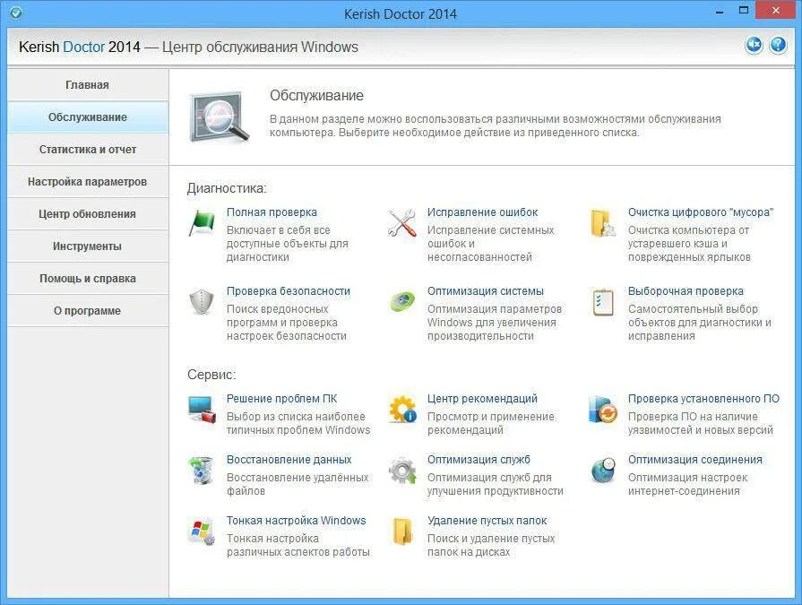
Task: Click the green Оптимизация системы icon
Action: pyautogui.click(x=402, y=302)
